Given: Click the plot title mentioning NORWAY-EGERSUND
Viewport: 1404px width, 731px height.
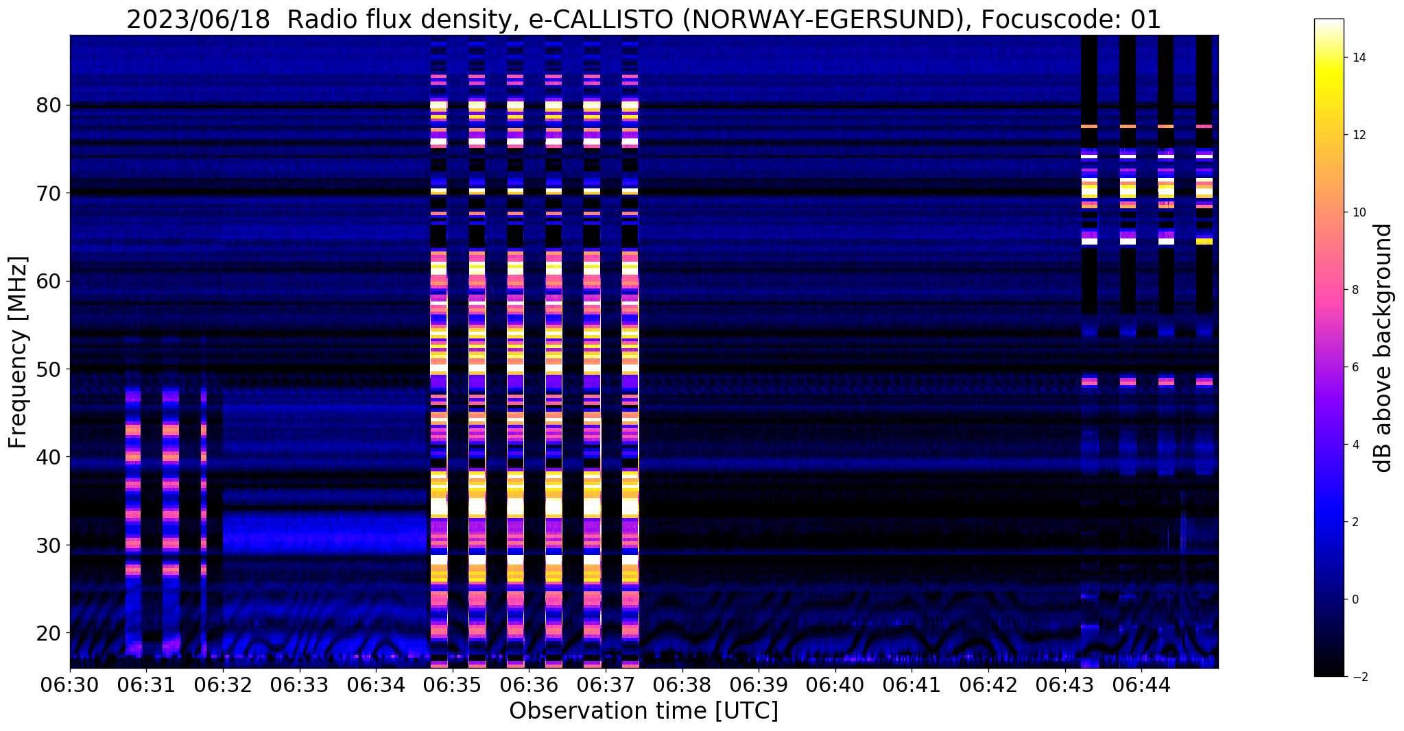Looking at the screenshot, I should [643, 20].
